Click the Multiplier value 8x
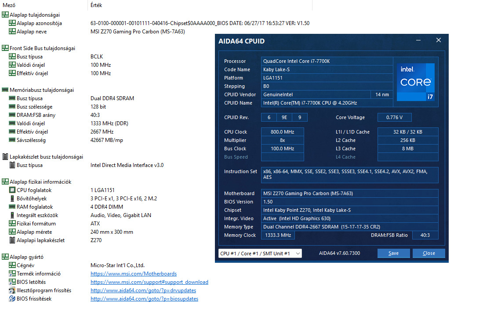 tap(283, 140)
